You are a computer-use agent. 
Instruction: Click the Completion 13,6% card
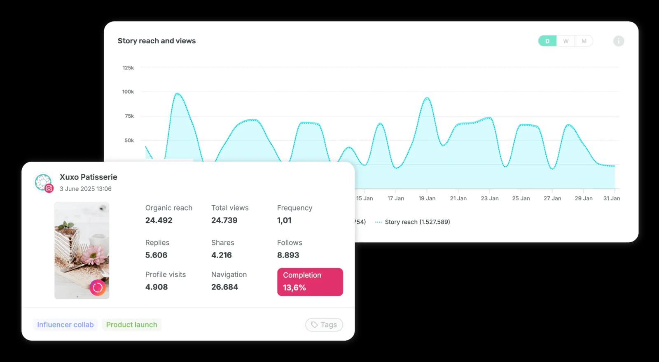(x=310, y=282)
